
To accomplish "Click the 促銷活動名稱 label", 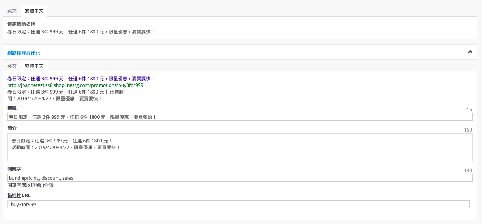I will click(x=21, y=24).
